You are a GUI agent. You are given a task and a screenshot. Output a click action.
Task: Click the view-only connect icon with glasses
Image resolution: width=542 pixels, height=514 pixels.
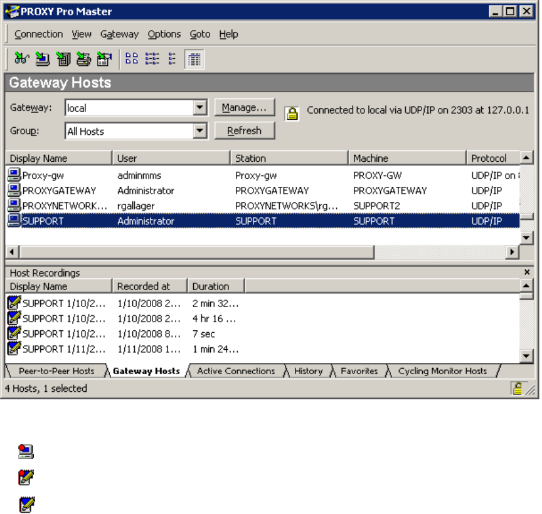21,59
